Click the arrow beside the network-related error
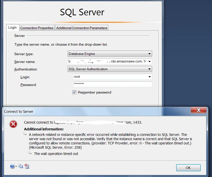Image resolution: width=212 pixels, height=177 pixels. (x=25, y=134)
